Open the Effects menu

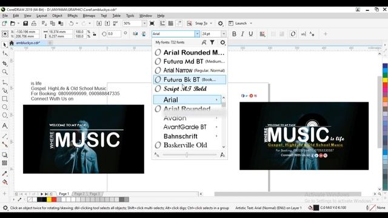point(72,16)
